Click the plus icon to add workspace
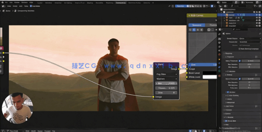 (x=153, y=3)
